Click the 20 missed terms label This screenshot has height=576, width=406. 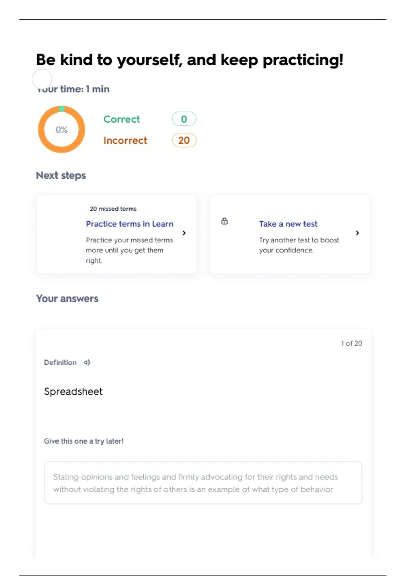point(113,209)
